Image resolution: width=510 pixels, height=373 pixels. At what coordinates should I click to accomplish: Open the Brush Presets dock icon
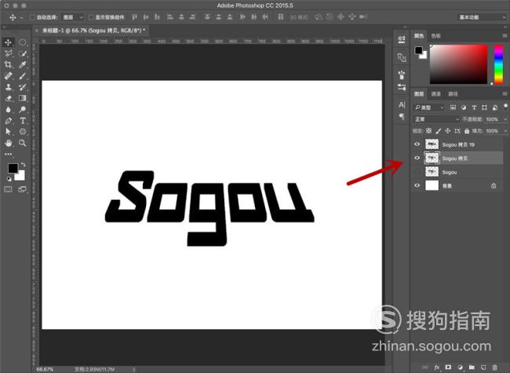tap(402, 87)
